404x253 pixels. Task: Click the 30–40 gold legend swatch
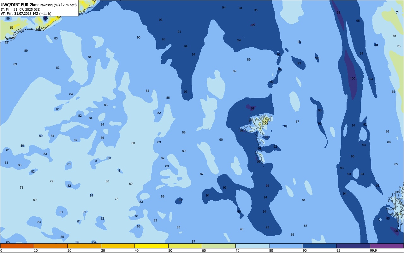click(x=118, y=246)
